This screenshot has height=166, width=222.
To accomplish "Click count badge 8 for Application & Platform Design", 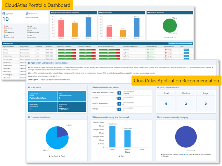I will pos(119,93).
